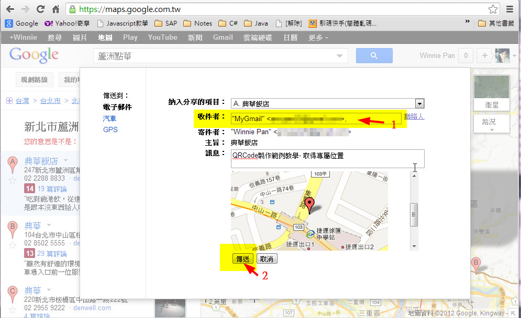Click the 傳送 send button
Screen dimensions: 521x318
(243, 258)
